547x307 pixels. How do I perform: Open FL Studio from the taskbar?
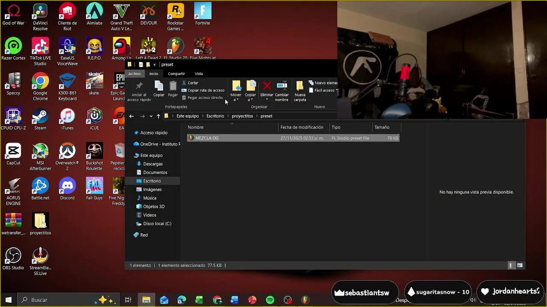tap(305, 300)
